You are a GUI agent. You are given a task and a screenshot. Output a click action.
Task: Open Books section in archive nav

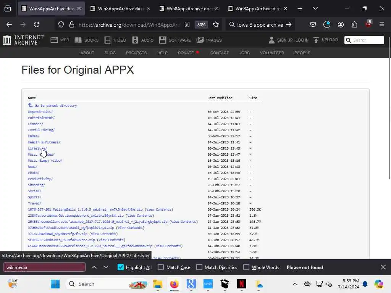[x=87, y=40]
